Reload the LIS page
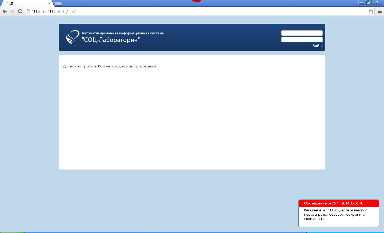This screenshot has height=233, width=384. point(20,11)
